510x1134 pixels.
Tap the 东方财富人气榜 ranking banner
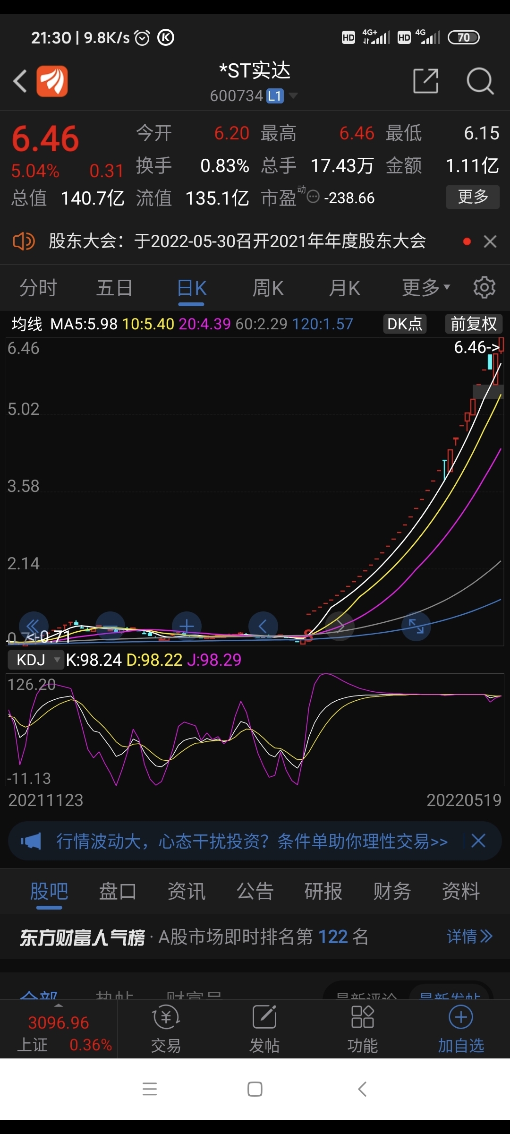[x=255, y=937]
